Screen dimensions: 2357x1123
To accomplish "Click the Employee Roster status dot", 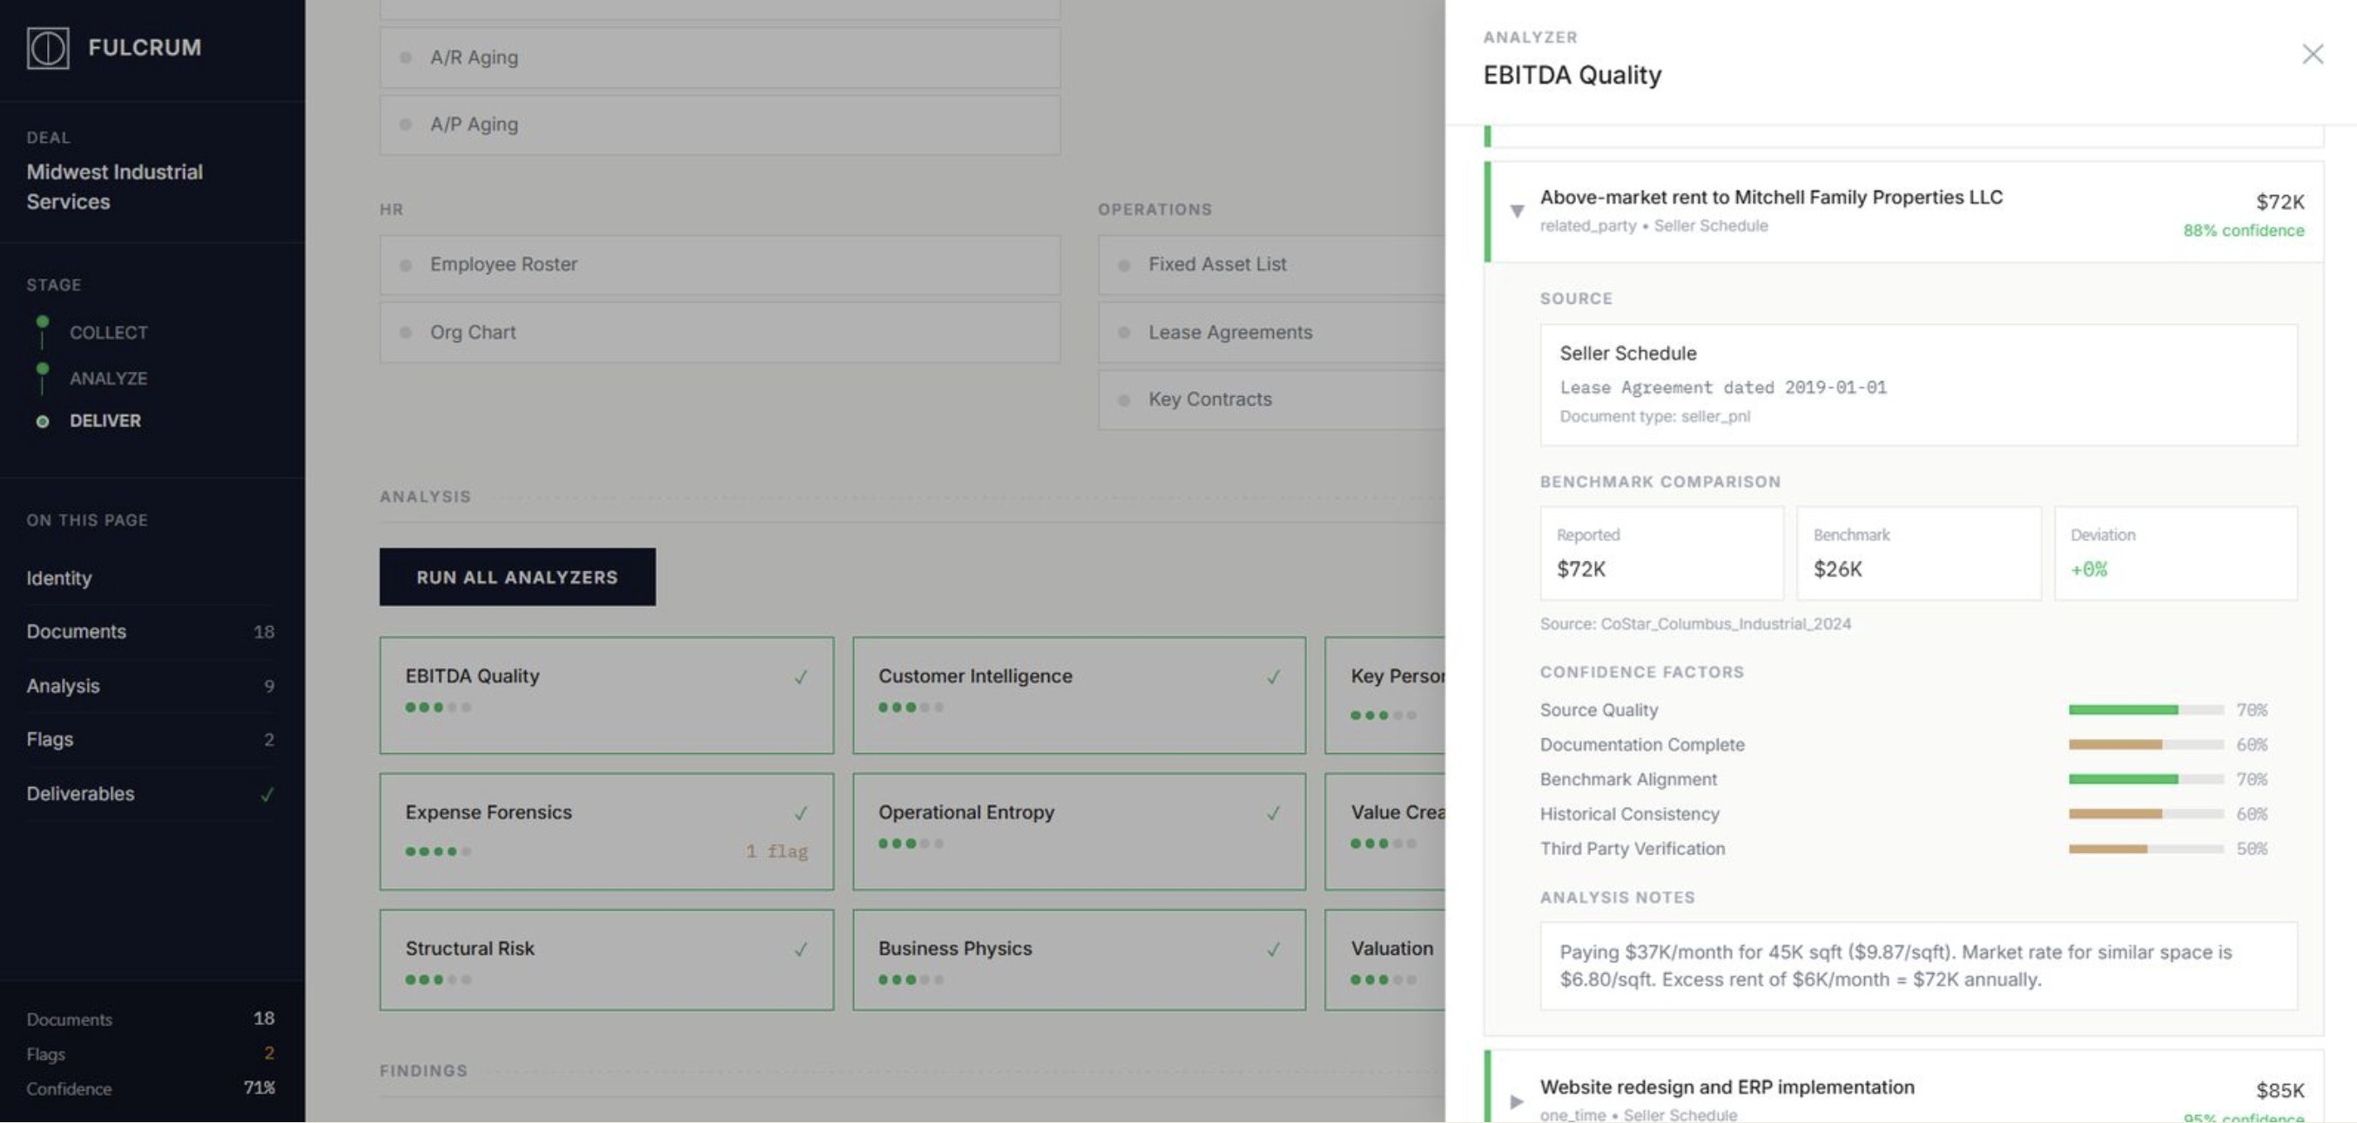I will tap(406, 266).
